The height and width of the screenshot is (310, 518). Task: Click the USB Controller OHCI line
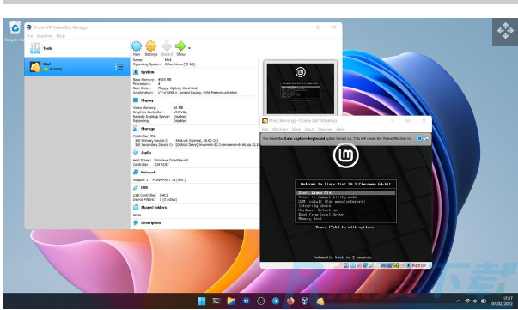point(150,195)
